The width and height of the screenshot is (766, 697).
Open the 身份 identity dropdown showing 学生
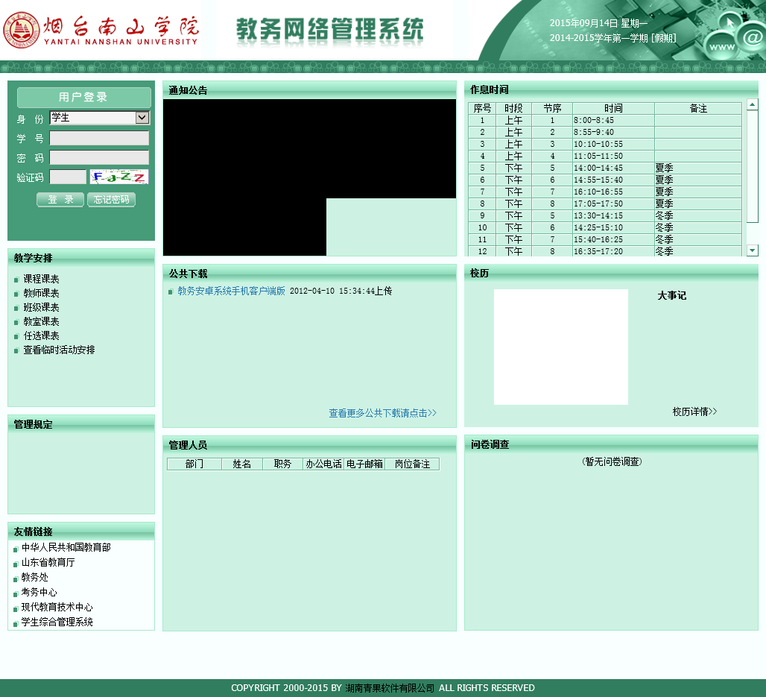click(x=100, y=118)
